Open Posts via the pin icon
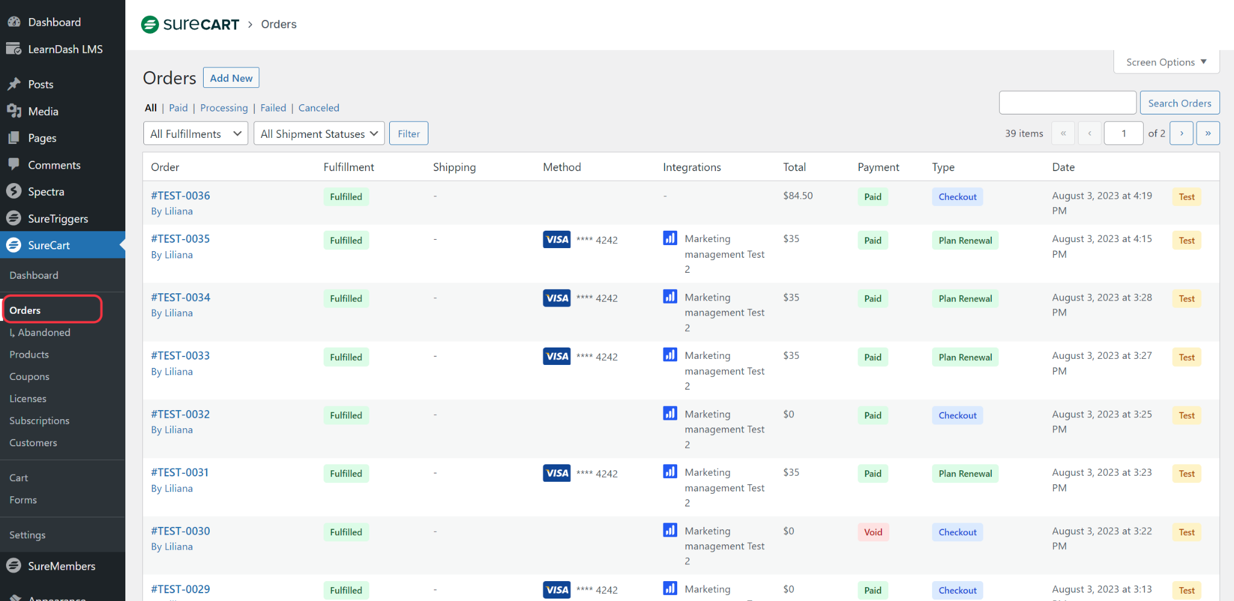Image resolution: width=1234 pixels, height=601 pixels. (14, 84)
